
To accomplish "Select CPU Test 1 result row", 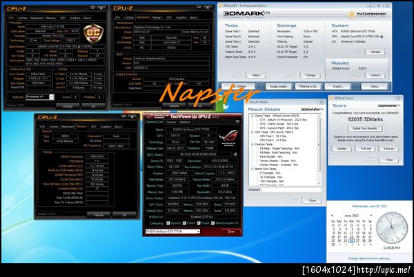I will pyautogui.click(x=273, y=136).
